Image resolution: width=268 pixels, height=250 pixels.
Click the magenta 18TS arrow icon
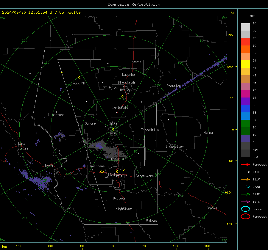pyautogui.click(x=245, y=202)
